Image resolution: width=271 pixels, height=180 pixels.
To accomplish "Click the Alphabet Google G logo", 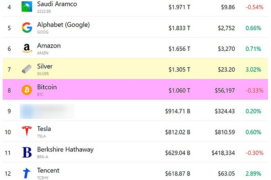I will click(x=27, y=27).
